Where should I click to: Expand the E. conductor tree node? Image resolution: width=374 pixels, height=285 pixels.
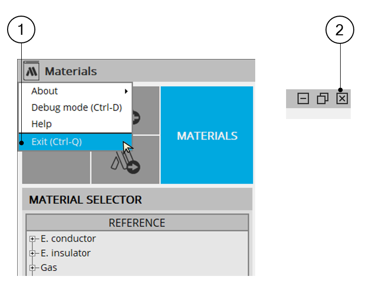[x=33, y=239]
